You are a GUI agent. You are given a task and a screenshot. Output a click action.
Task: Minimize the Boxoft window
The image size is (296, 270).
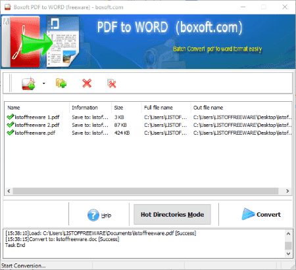pyautogui.click(x=243, y=7)
